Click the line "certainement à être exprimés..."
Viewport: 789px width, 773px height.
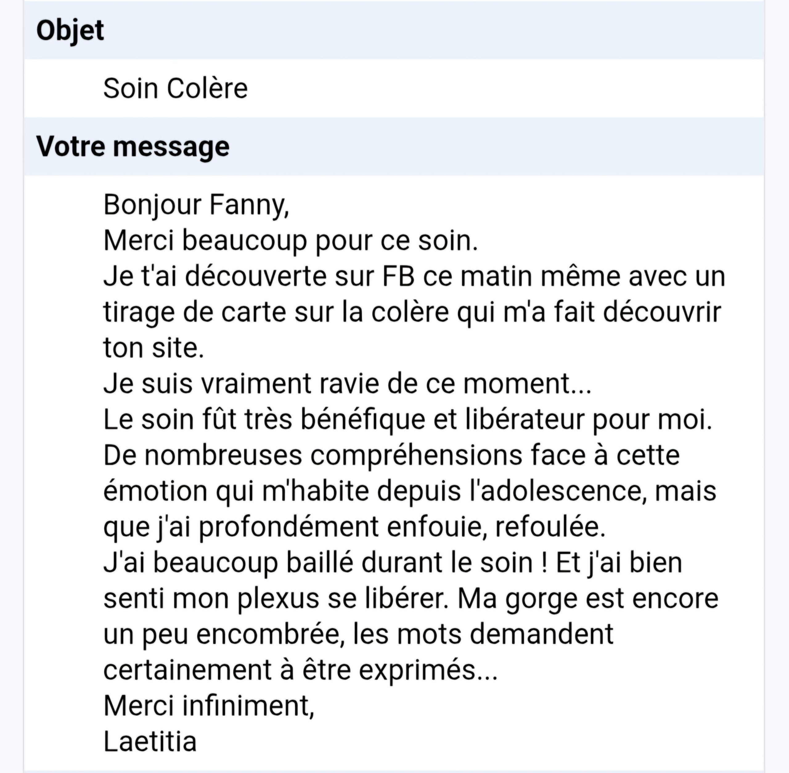tap(300, 670)
